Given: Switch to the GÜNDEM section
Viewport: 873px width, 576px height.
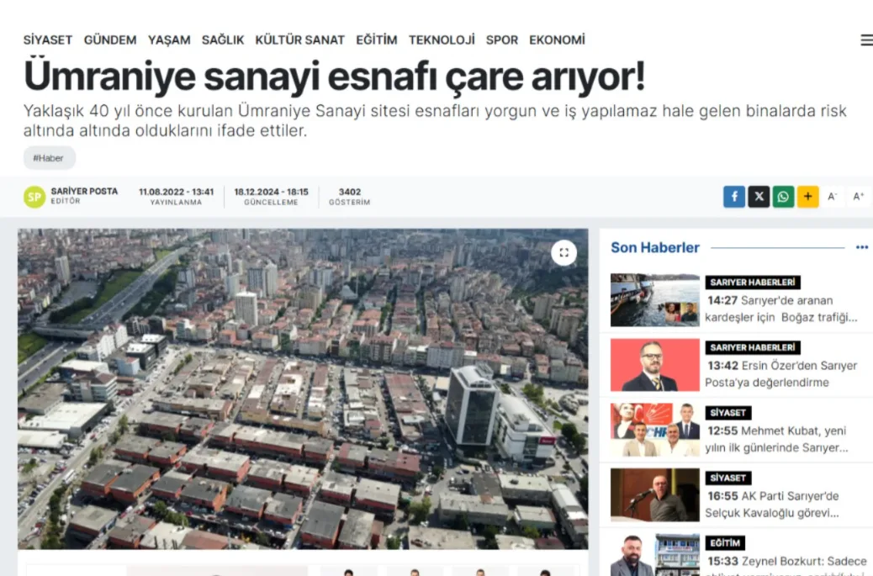Looking at the screenshot, I should point(109,40).
